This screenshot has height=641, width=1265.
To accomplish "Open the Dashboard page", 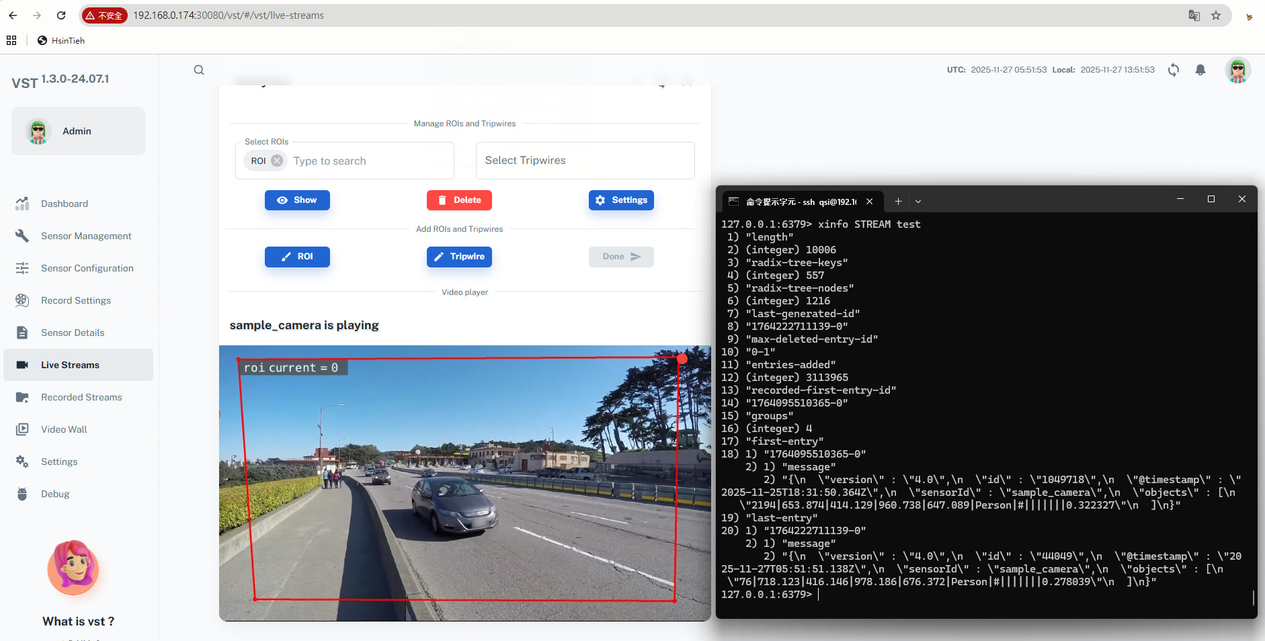I will (x=78, y=204).
